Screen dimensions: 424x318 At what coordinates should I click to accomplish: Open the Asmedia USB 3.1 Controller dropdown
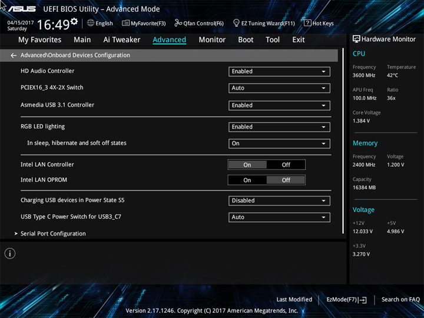click(279, 105)
